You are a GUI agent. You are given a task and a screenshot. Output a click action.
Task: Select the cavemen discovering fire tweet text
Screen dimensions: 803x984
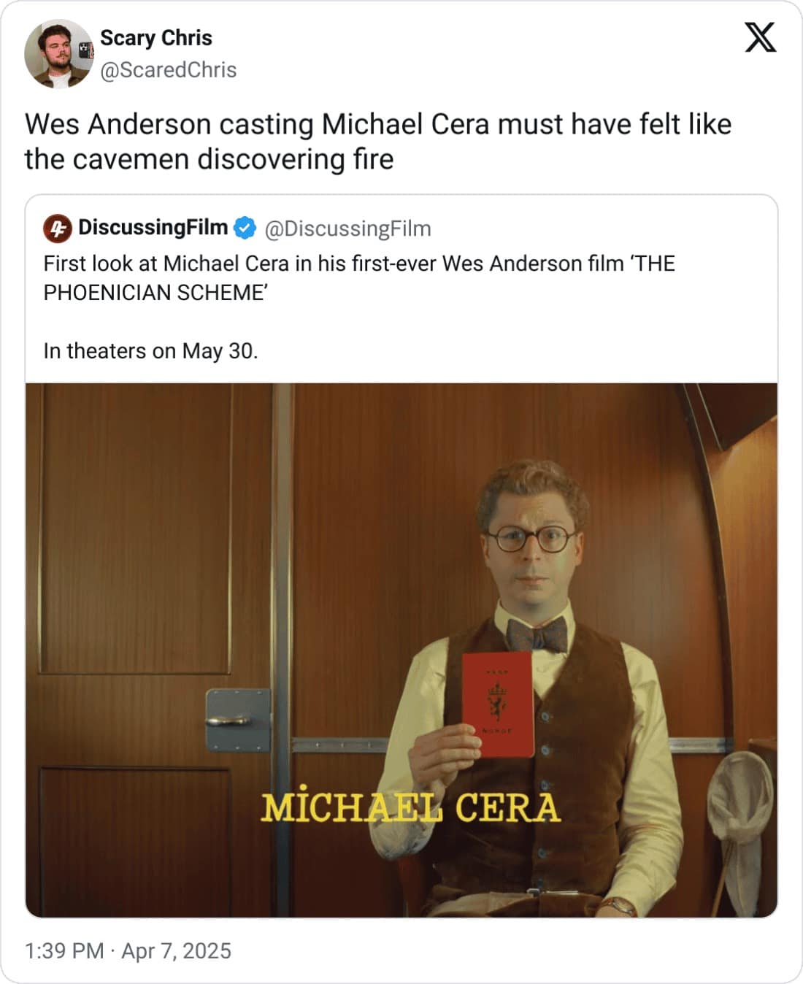[378, 142]
